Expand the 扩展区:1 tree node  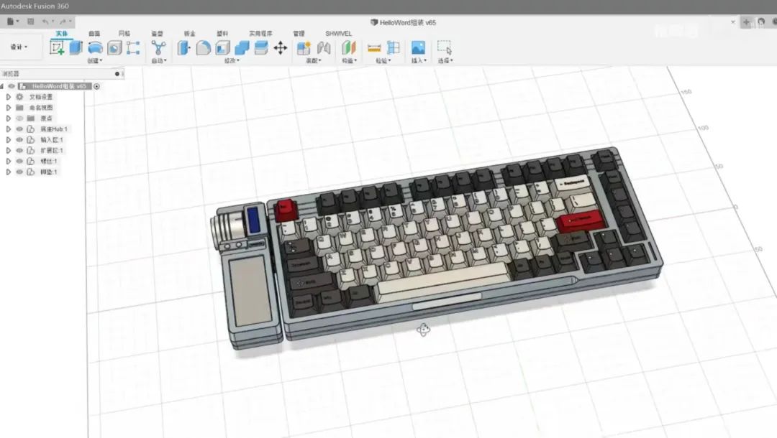pyautogui.click(x=8, y=150)
